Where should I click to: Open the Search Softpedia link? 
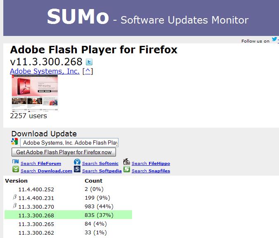click(102, 171)
